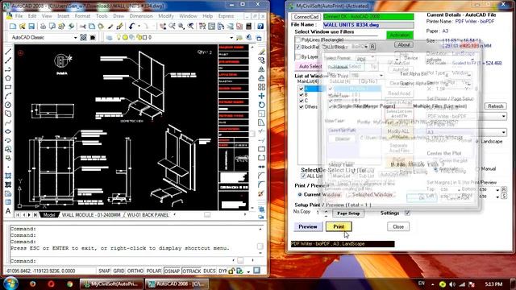Select the Manual radio button
The height and width of the screenshot is (290, 516).
477,168
